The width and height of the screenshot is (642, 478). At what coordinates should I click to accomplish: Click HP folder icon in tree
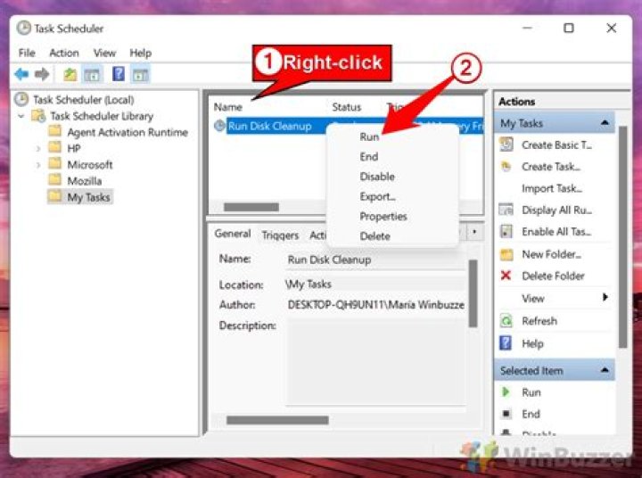tap(55, 147)
